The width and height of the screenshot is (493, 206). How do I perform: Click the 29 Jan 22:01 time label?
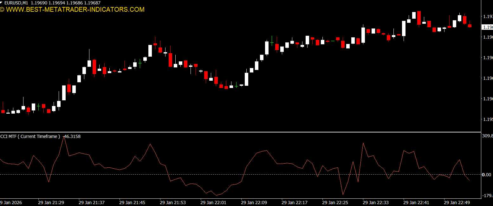pos(213,202)
